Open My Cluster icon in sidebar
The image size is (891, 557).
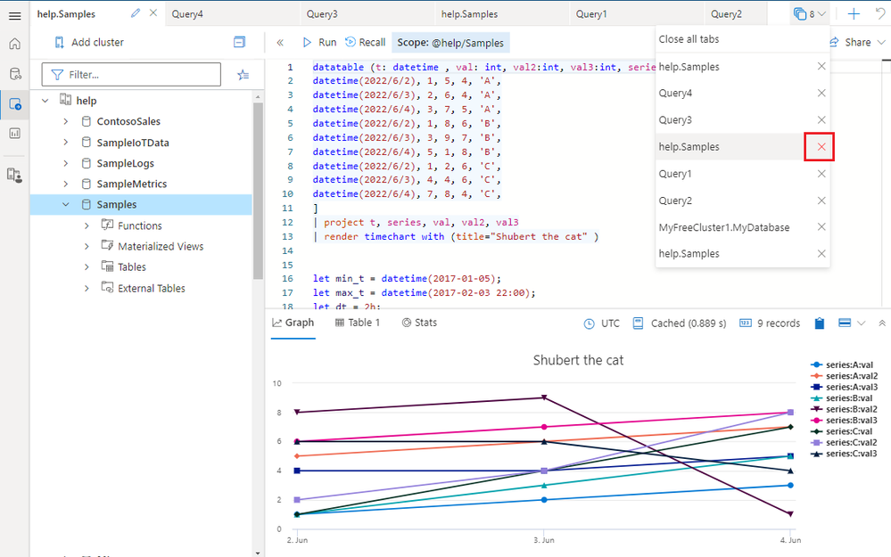(15, 175)
